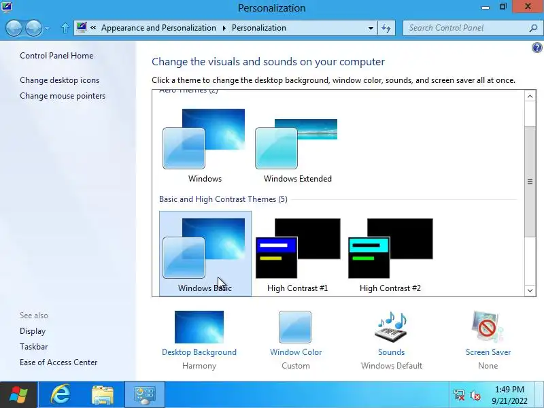Open the address bar history dropdown
This screenshot has width=544, height=408.
(x=371, y=28)
